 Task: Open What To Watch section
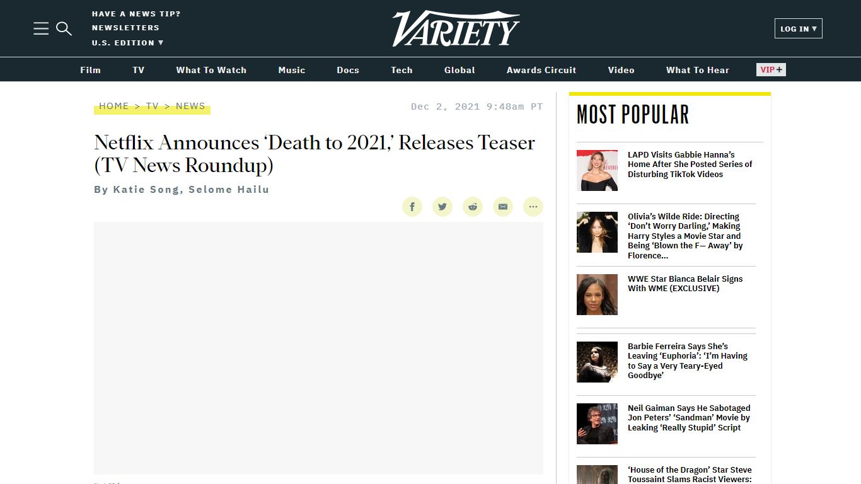211,70
